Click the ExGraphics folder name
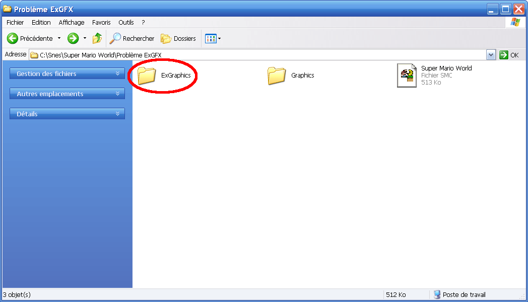528x302 pixels. point(176,75)
